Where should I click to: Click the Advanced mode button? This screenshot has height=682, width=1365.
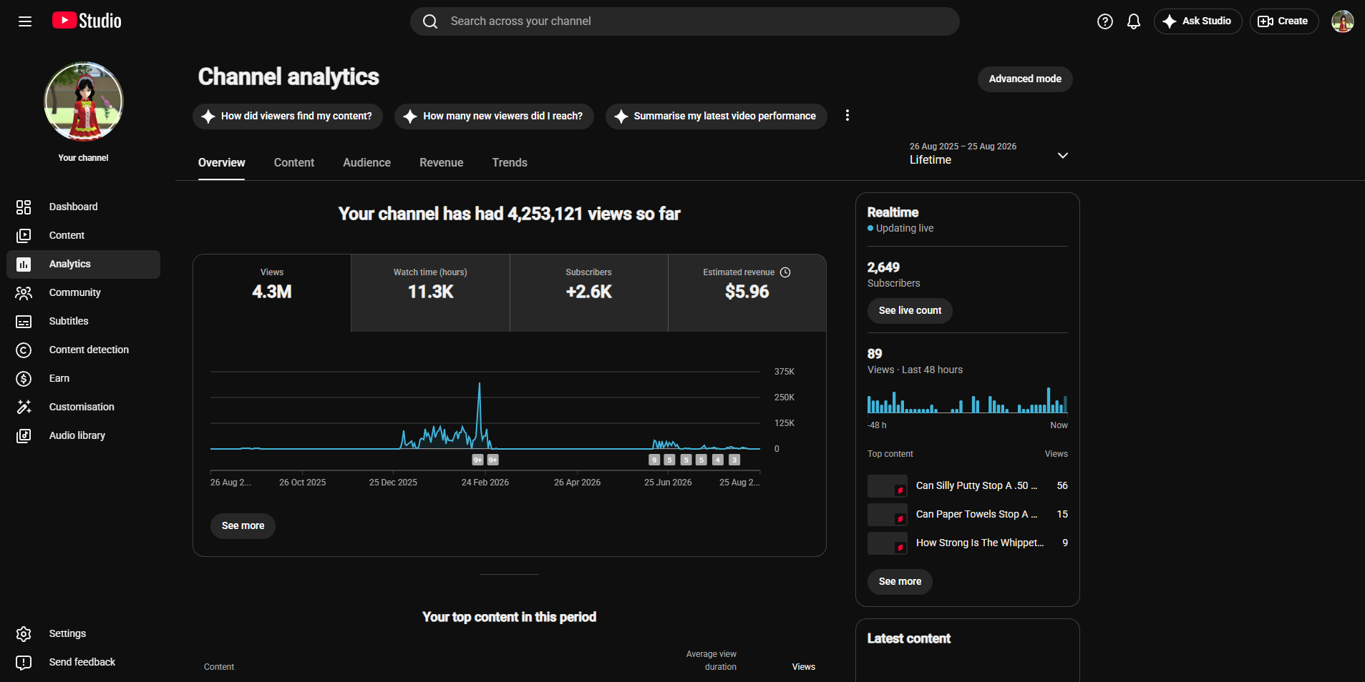[x=1025, y=79]
